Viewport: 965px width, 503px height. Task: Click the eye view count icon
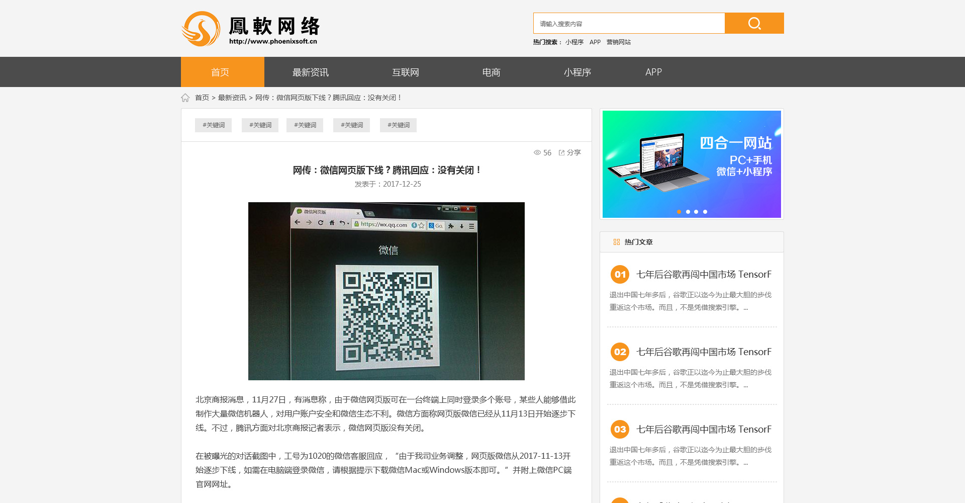coord(537,152)
